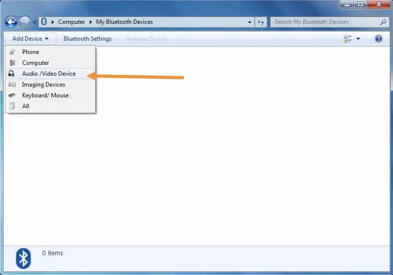Click the Back navigation arrow

[x=11, y=22]
